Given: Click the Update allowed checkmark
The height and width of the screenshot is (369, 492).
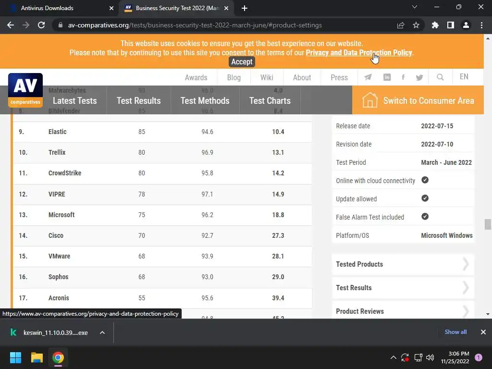Looking at the screenshot, I should [425, 198].
